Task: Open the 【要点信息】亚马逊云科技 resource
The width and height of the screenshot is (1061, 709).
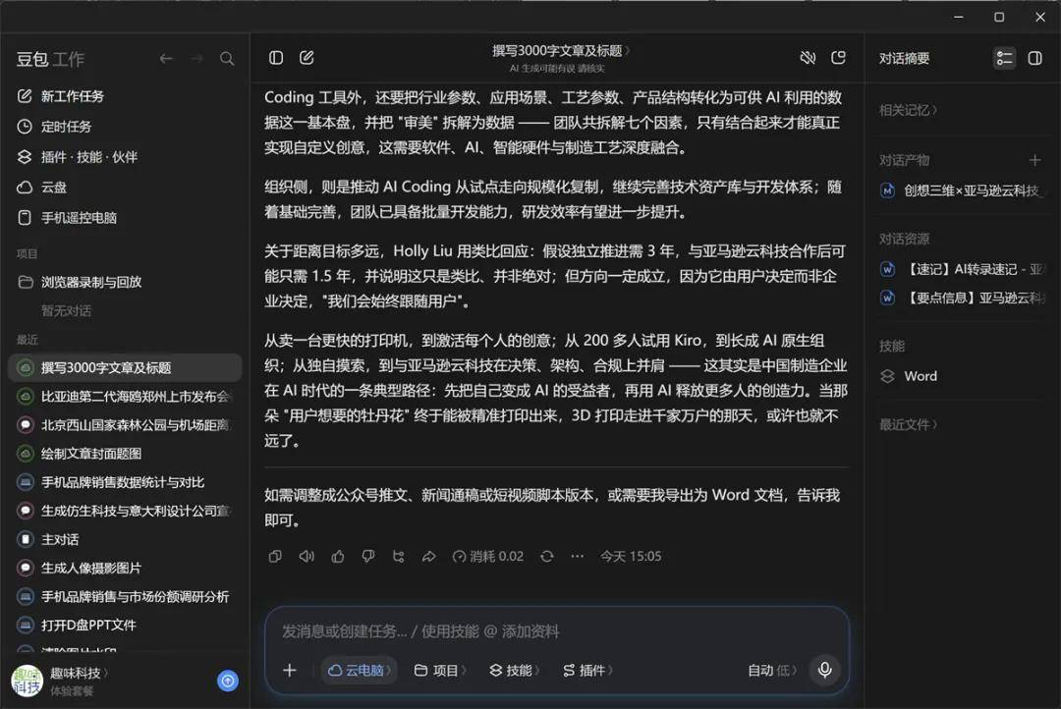Action: coord(962,298)
